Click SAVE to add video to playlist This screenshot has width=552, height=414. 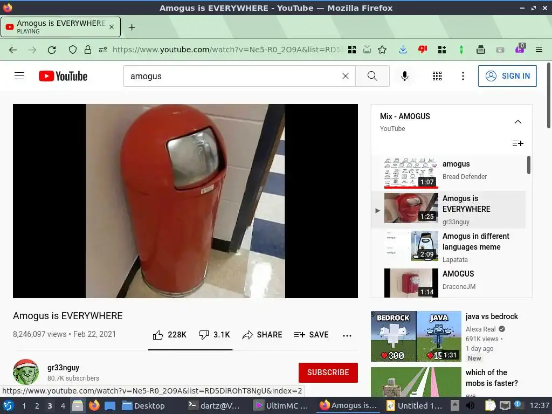311,335
